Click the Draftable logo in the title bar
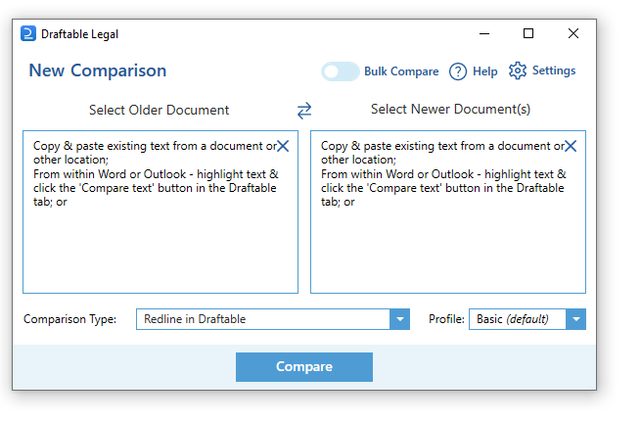641x421 pixels. 28,34
